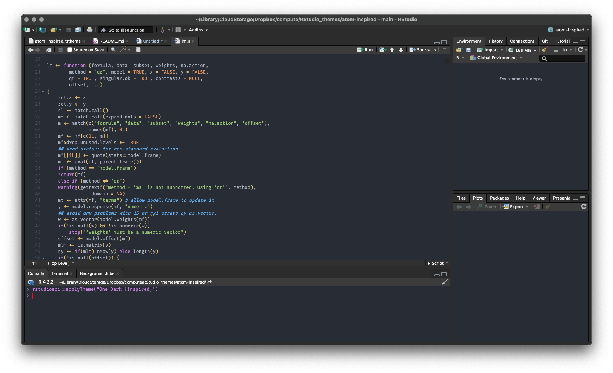Click the compile report notebook icon
The height and width of the screenshot is (373, 613).
point(138,50)
